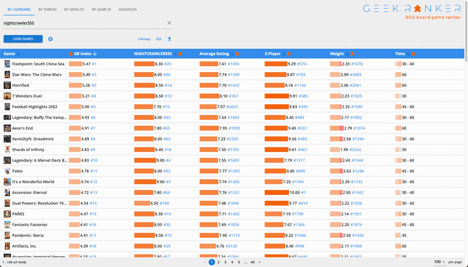Click the star icon beside Weight header
468x267 pixels.
(x=352, y=54)
